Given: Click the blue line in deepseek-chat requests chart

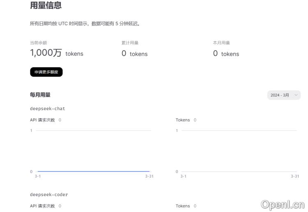Looking at the screenshot, I should click(93, 171).
